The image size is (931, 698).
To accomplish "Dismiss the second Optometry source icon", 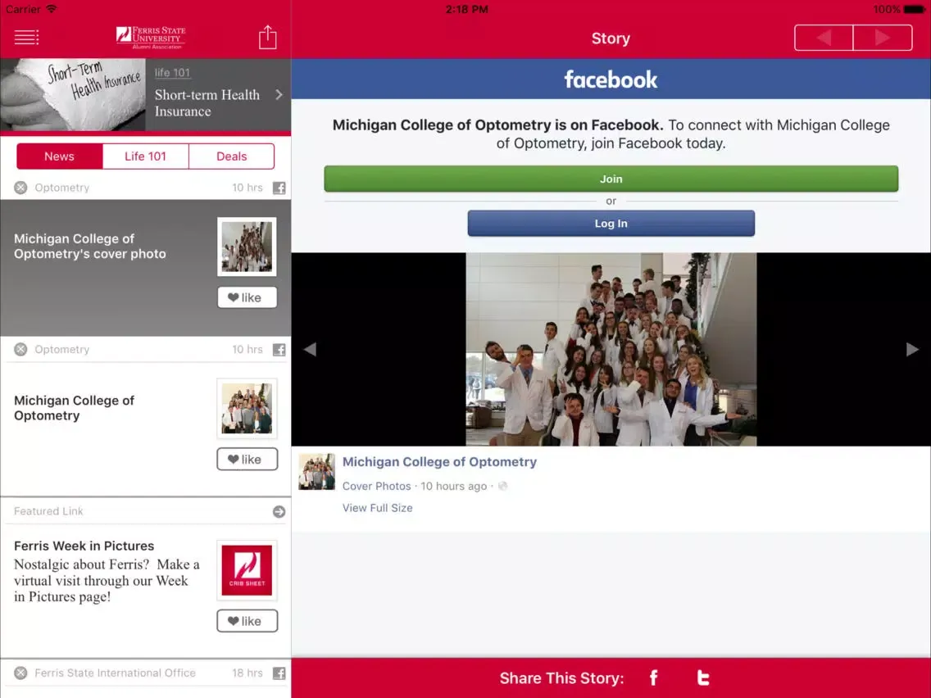I will 20,349.
